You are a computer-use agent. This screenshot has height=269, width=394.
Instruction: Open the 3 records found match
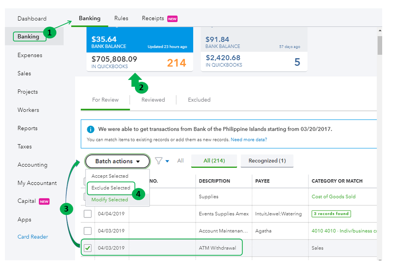coord(331,214)
